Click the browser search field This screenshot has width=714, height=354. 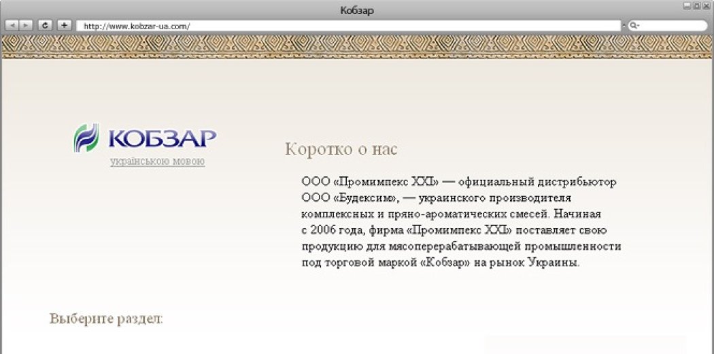[668, 26]
